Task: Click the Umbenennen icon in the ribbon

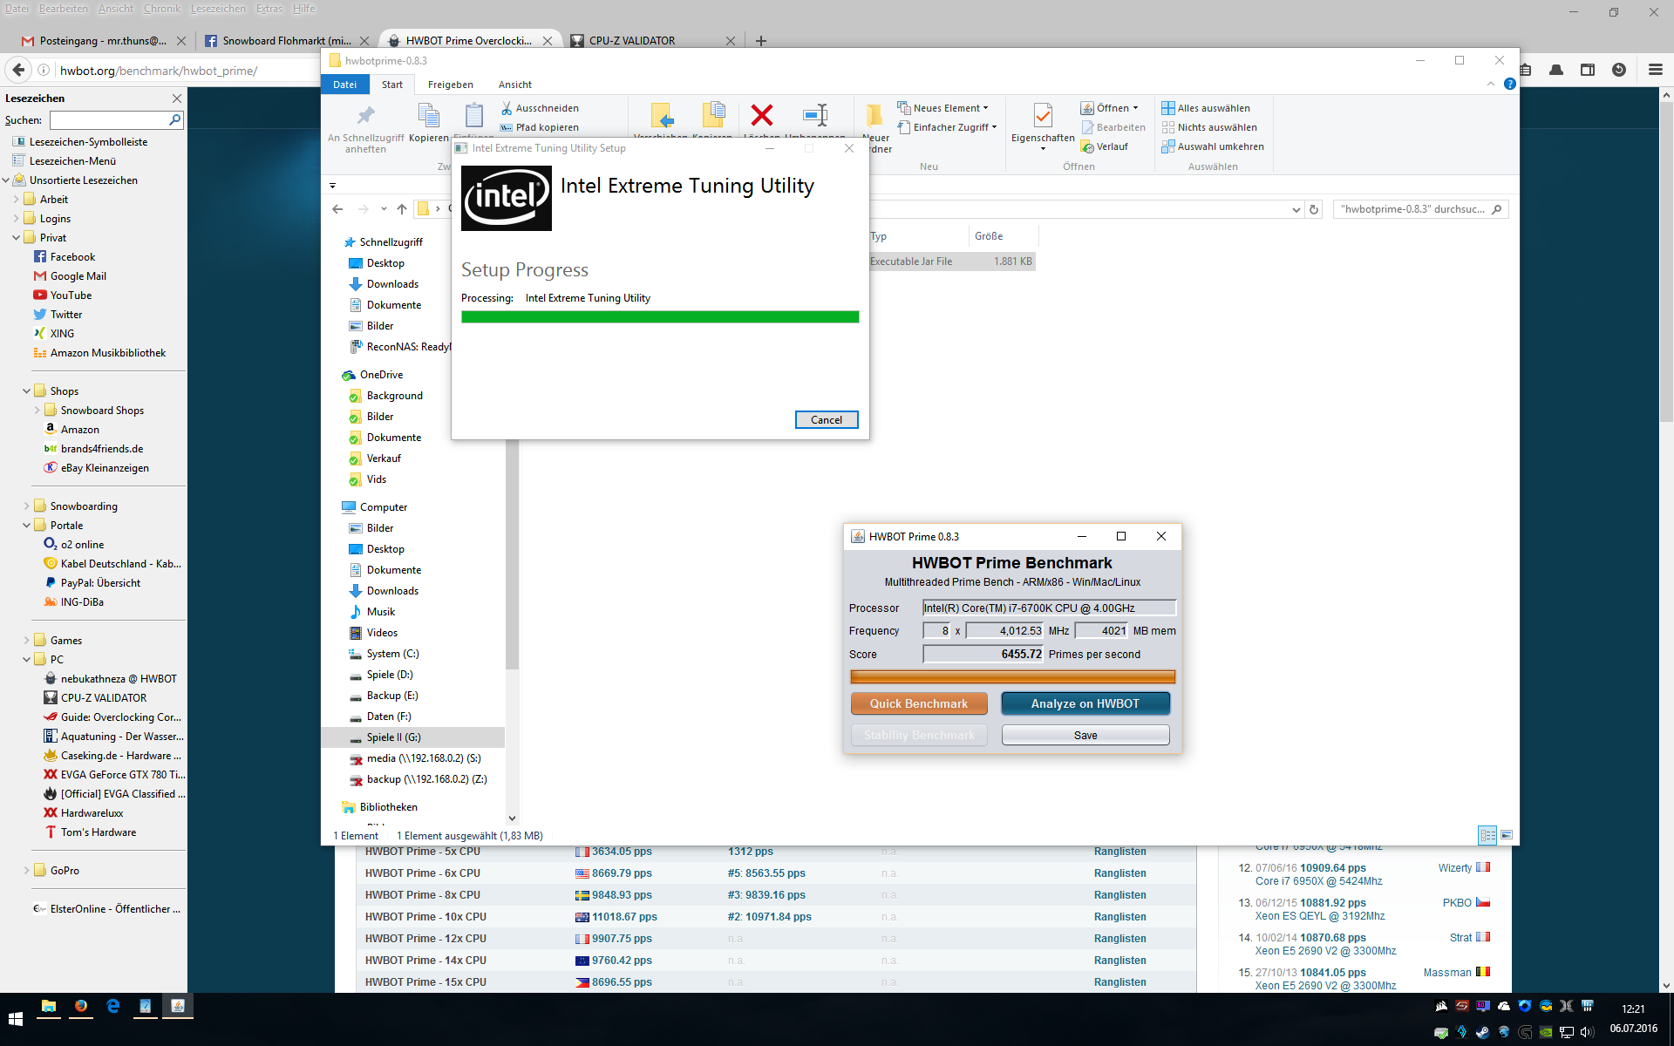Action: [815, 115]
